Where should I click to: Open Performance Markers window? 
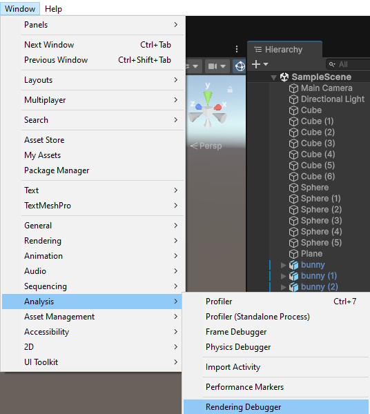pos(276,387)
